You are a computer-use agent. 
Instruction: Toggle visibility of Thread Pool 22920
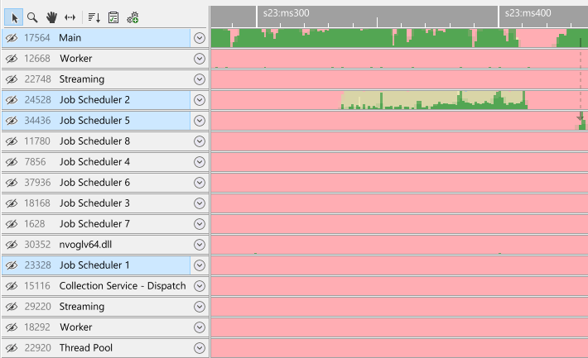pyautogui.click(x=12, y=348)
